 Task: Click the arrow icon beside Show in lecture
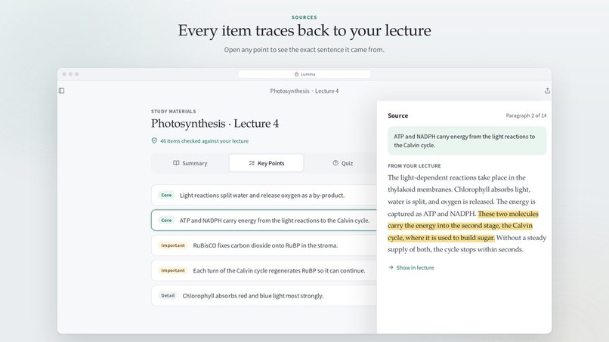(x=391, y=267)
